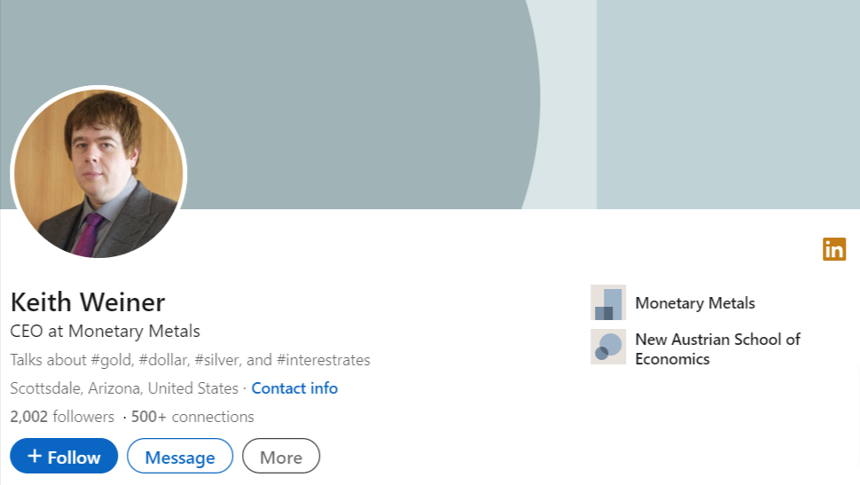The image size is (860, 485).
Task: Open the New Austrian School of Economics logo
Action: (608, 347)
